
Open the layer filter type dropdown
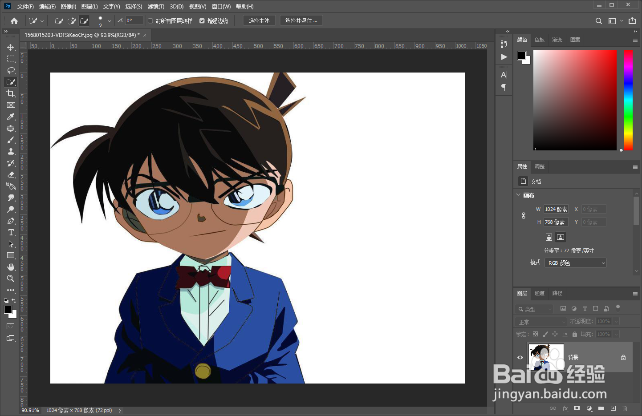534,309
